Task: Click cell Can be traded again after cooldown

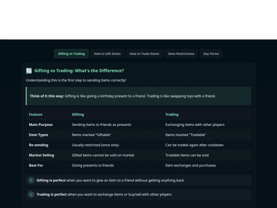Action: tap(194, 145)
